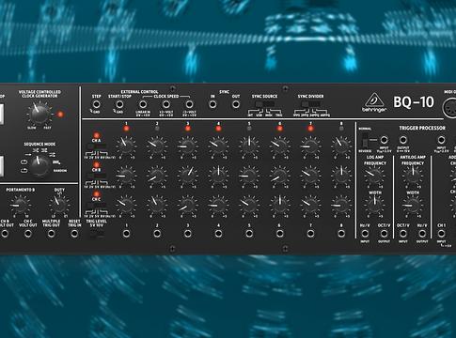Adjust the Sequence Mode rotary selector
Viewport: 456px width, 338px height.
coord(39,165)
